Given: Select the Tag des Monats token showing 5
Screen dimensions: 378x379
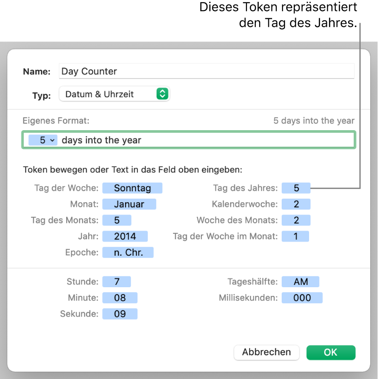Looking at the screenshot, I should [117, 220].
